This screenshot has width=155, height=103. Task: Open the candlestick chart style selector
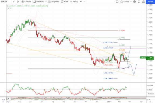[18, 2]
